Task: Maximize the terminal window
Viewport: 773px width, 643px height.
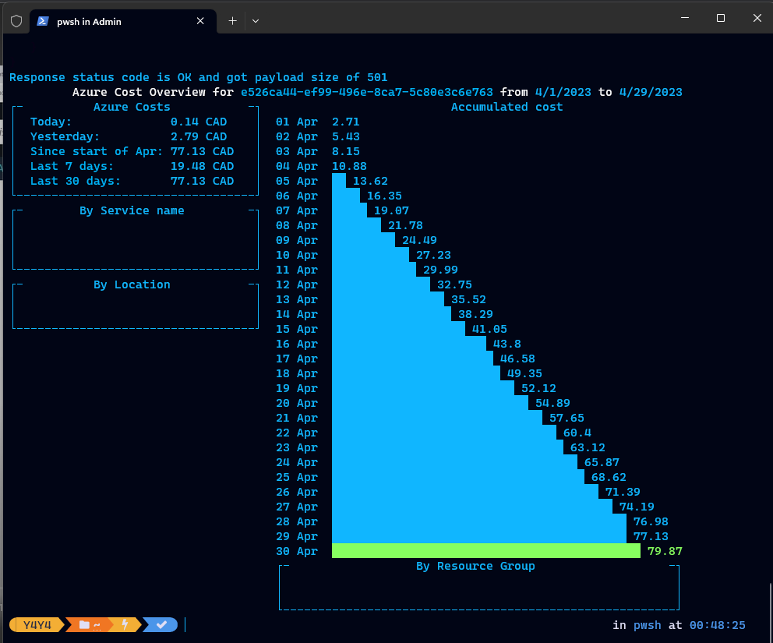Action: (721, 18)
